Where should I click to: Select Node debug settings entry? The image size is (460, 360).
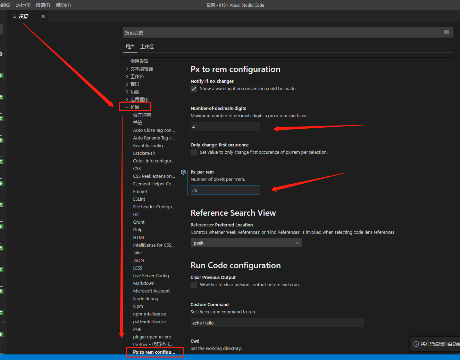tap(145, 298)
